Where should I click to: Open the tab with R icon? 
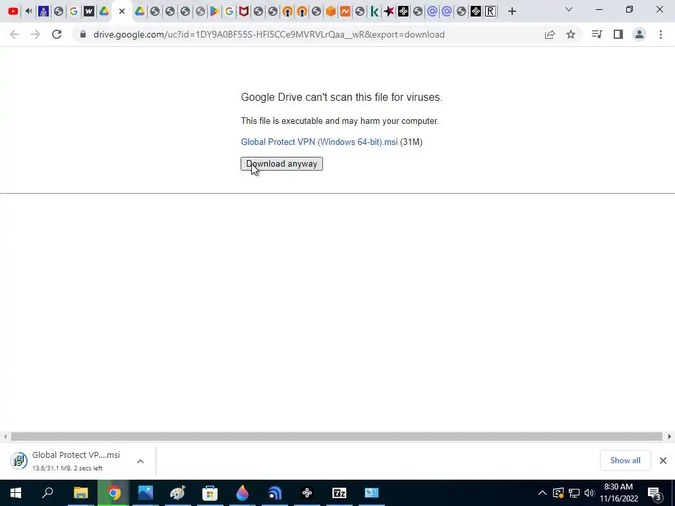pyautogui.click(x=490, y=11)
